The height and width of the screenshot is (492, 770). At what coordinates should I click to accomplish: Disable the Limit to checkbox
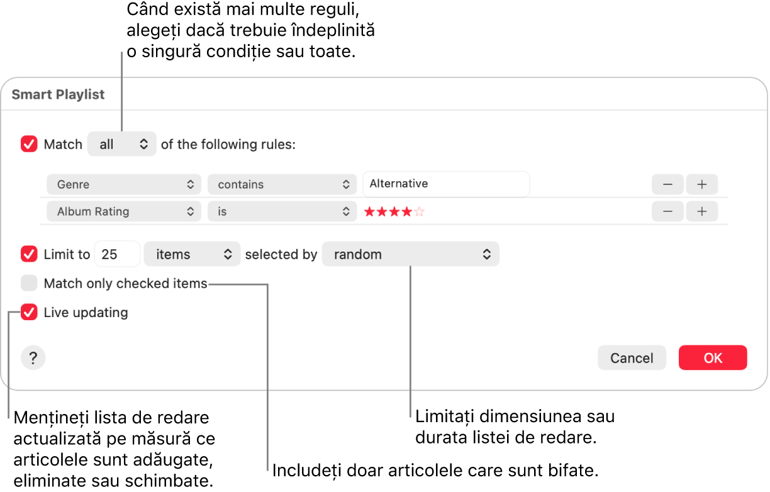tap(30, 254)
